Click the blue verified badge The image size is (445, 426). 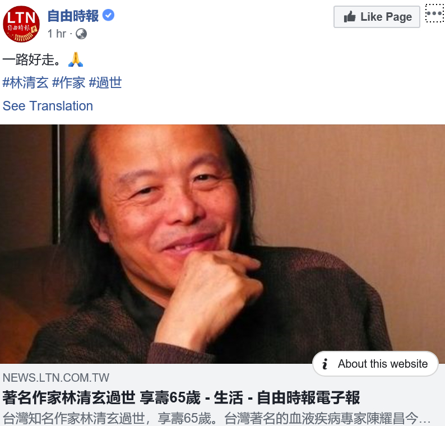click(108, 15)
